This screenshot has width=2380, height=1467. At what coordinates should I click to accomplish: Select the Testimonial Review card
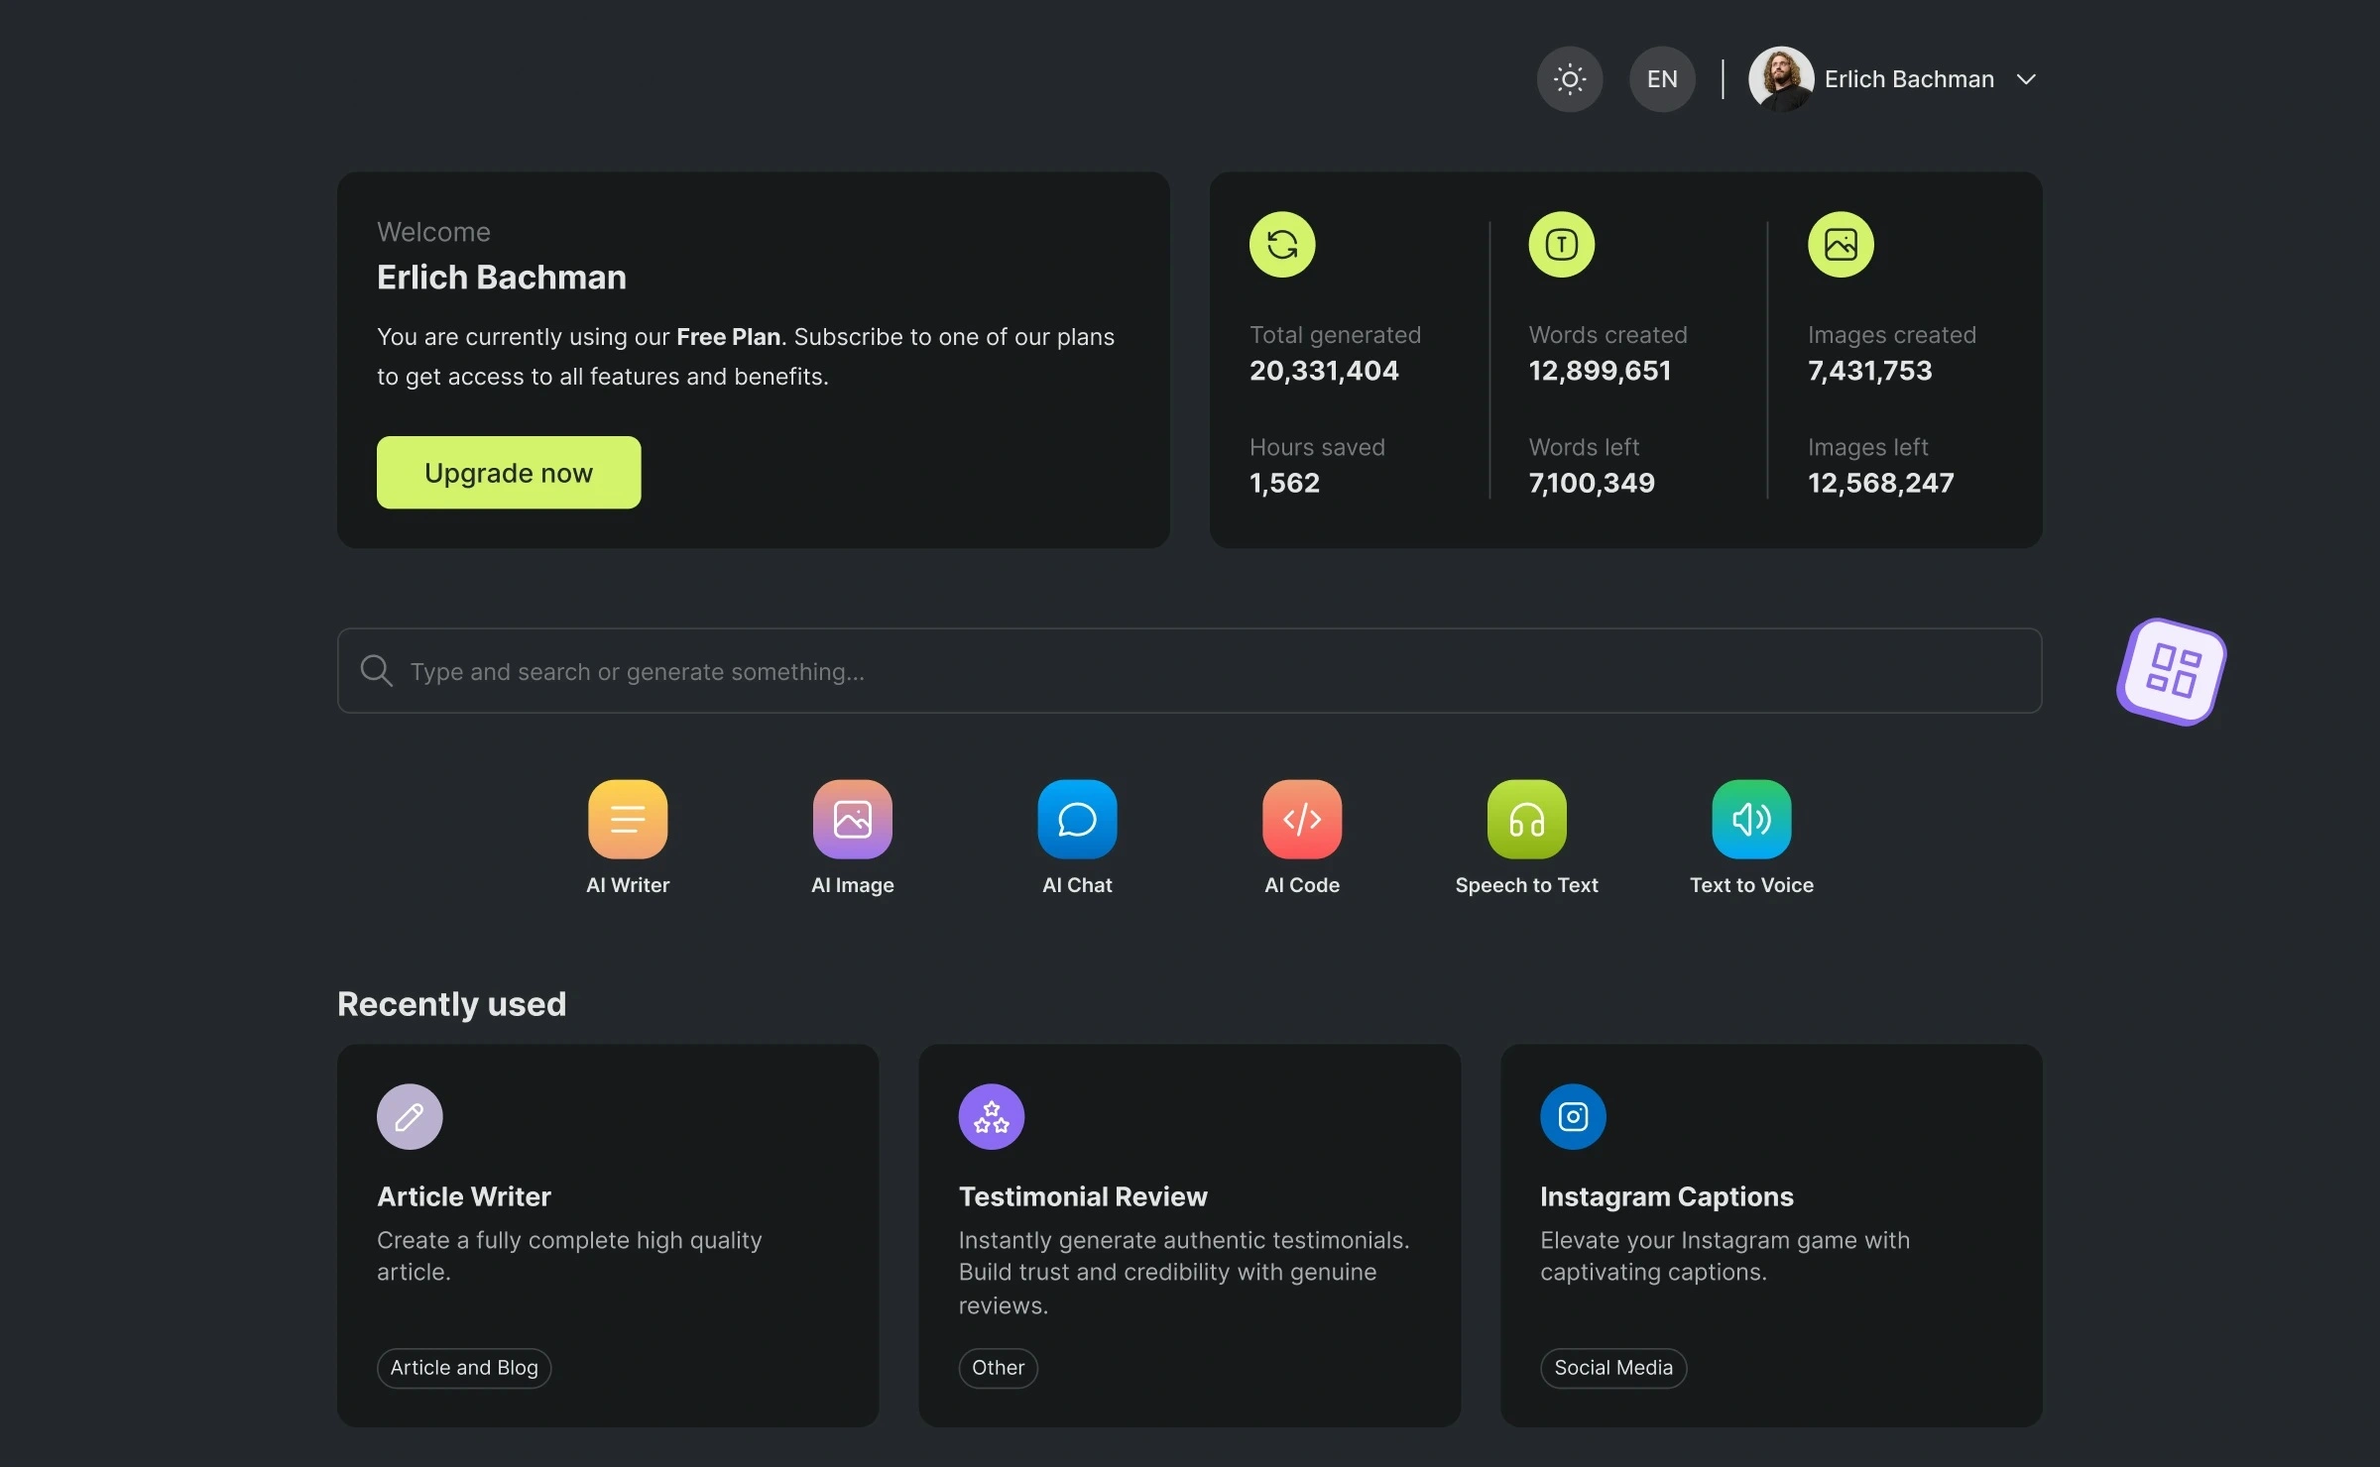pyautogui.click(x=1190, y=1236)
